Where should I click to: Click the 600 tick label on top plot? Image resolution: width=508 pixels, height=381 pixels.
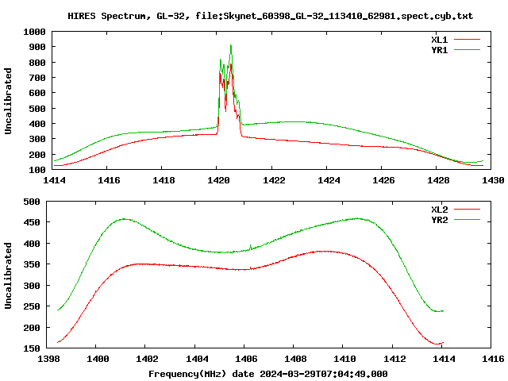37,93
